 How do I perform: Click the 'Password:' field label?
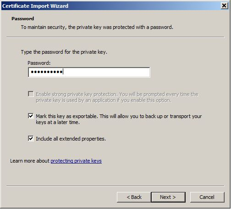click(x=39, y=63)
